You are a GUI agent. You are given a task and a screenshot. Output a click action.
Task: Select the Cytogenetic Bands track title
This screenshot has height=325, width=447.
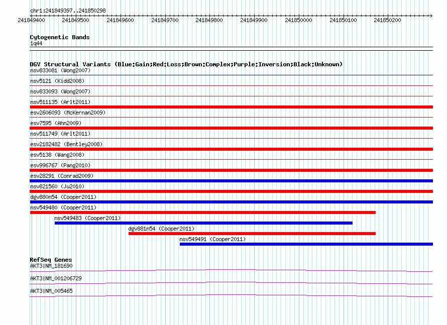(60, 37)
